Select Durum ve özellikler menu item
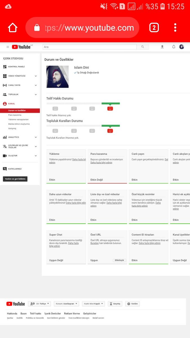The width and height of the screenshot is (190, 338). pyautogui.click(x=20, y=110)
